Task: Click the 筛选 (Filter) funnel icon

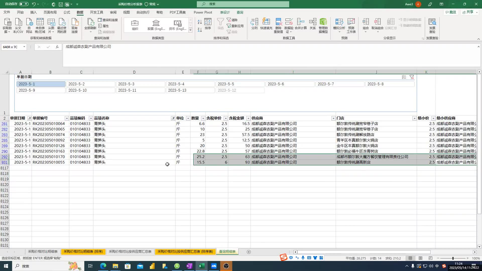Action: [220, 24]
